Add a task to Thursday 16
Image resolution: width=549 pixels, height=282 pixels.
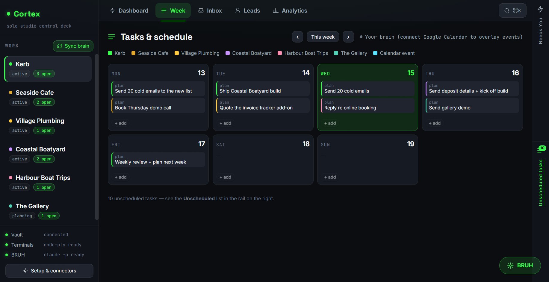tap(435, 123)
